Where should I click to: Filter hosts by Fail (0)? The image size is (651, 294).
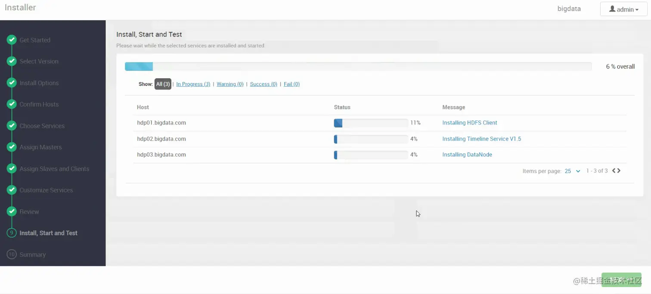pos(292,84)
